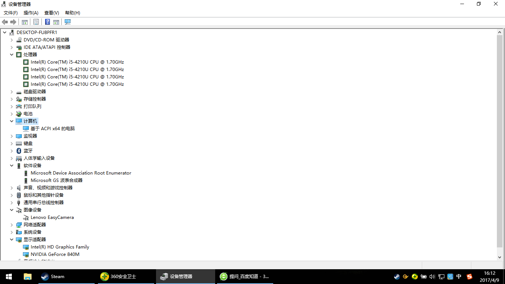This screenshot has width=505, height=284.
Task: Switch to 提问_百度知道 browser taskbar button
Action: point(245,276)
